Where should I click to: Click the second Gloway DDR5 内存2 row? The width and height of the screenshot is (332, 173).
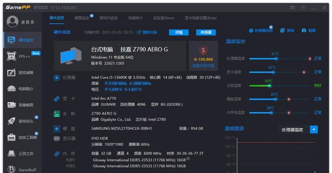139,166
